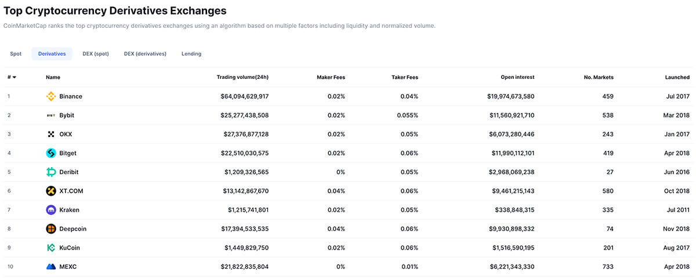Open the Binance exchange name link
The height and width of the screenshot is (278, 696).
71,96
